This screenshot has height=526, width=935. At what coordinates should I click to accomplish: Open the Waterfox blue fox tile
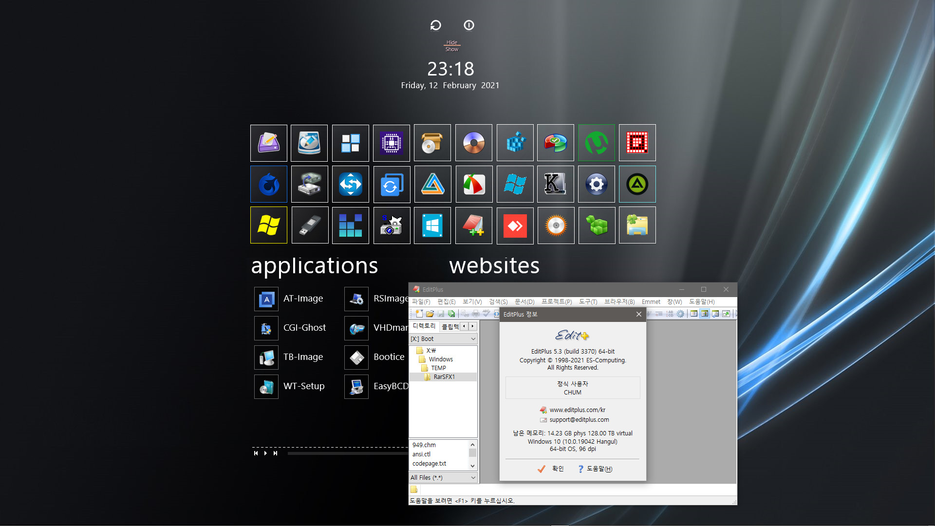point(268,184)
